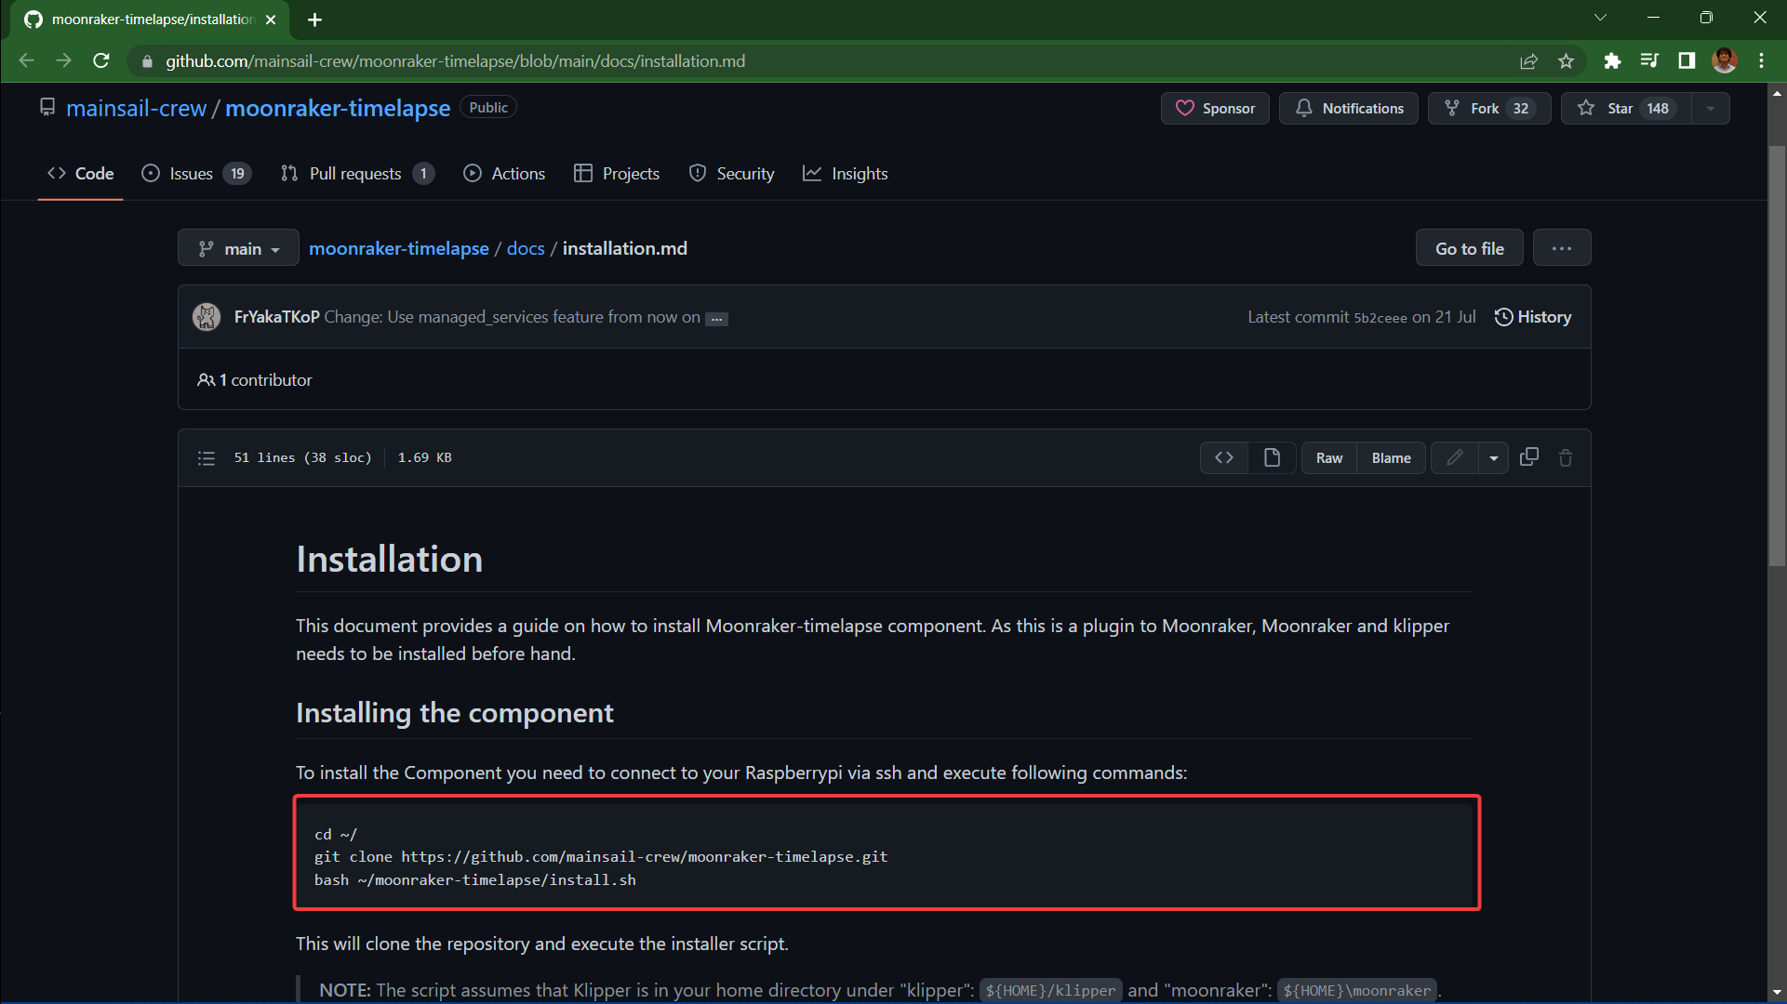Reload the current page

(x=101, y=60)
